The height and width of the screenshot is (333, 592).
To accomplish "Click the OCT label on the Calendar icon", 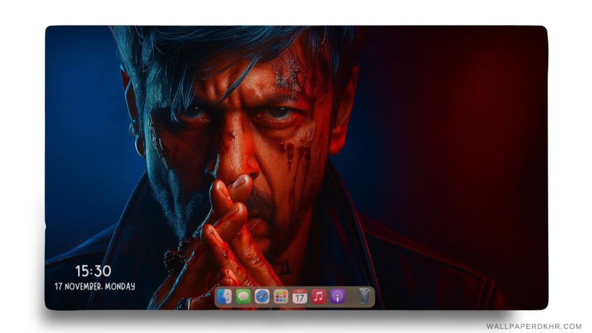I will tap(300, 291).
